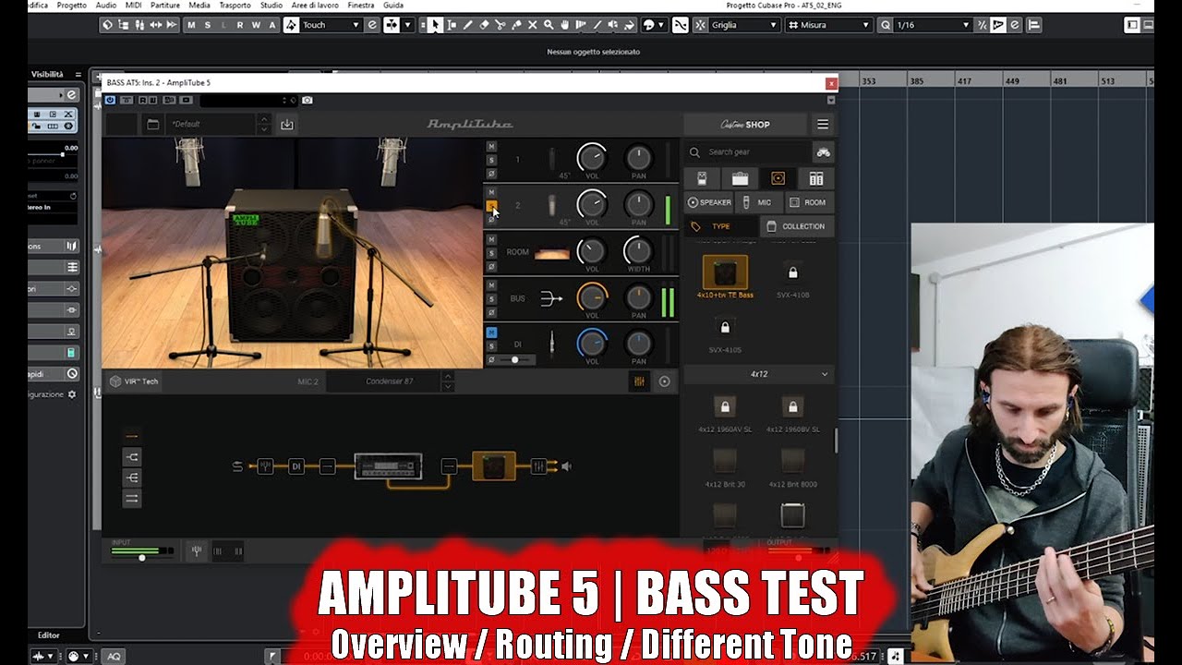Select the stomp pedal gear category icon
This screenshot has height=665, width=1182.
[x=702, y=178]
